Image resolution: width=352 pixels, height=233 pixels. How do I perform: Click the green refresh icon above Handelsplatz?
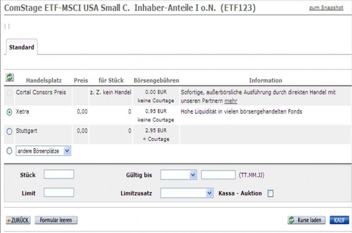tap(10, 77)
